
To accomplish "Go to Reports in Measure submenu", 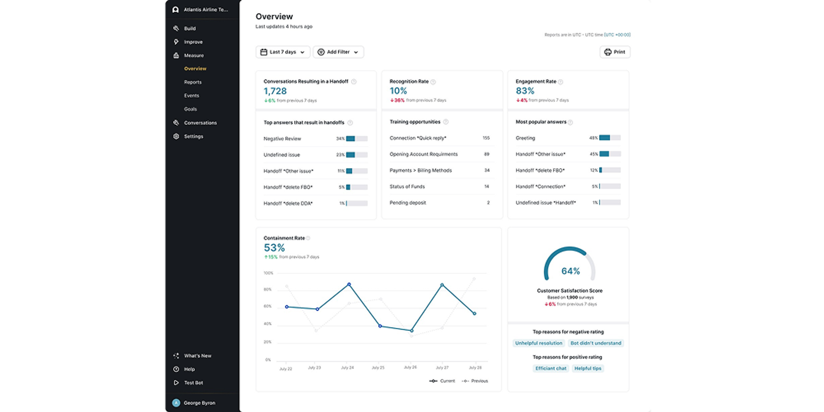I will [x=193, y=82].
